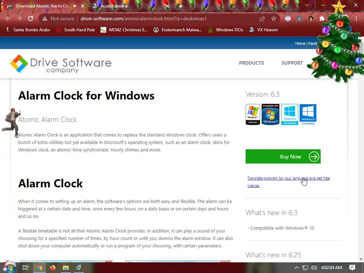Launch Firefox from the taskbar
Screen dimensions: 364x273
(53, 268)
